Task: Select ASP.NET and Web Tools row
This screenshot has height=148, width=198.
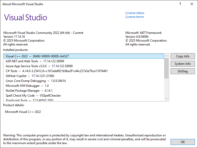Action: pos(84,61)
